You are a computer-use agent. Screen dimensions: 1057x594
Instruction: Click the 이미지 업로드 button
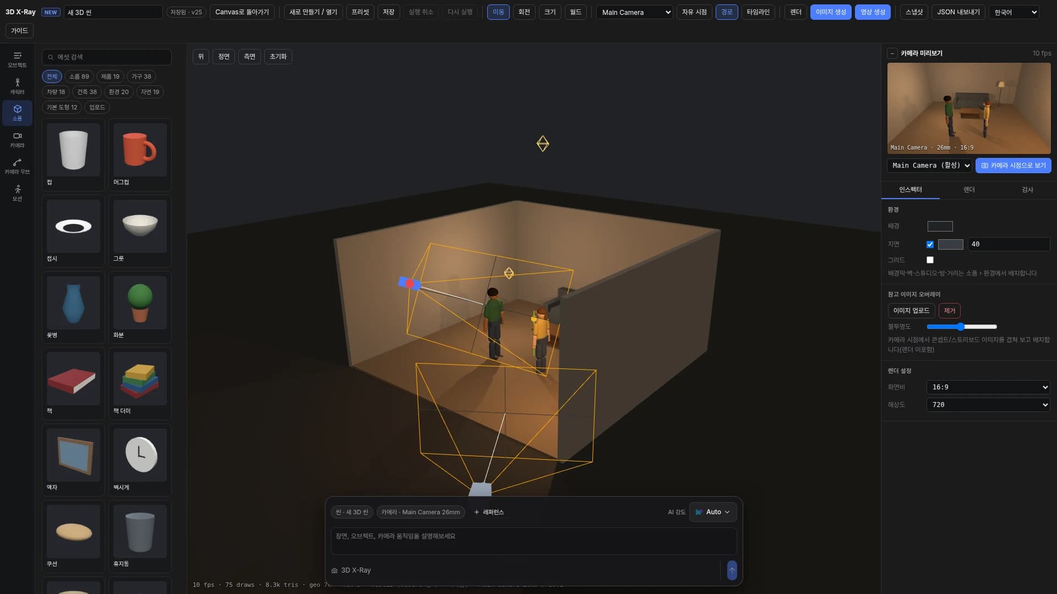tap(911, 311)
